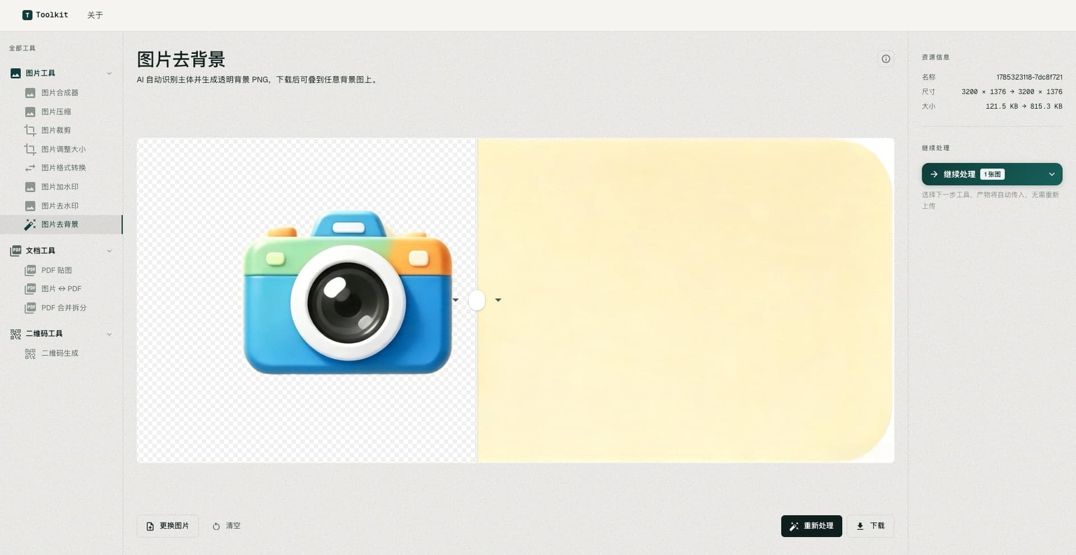Screen dimensions: 1076x555
Task: Click the 图片压缩 icon
Action: [30, 111]
